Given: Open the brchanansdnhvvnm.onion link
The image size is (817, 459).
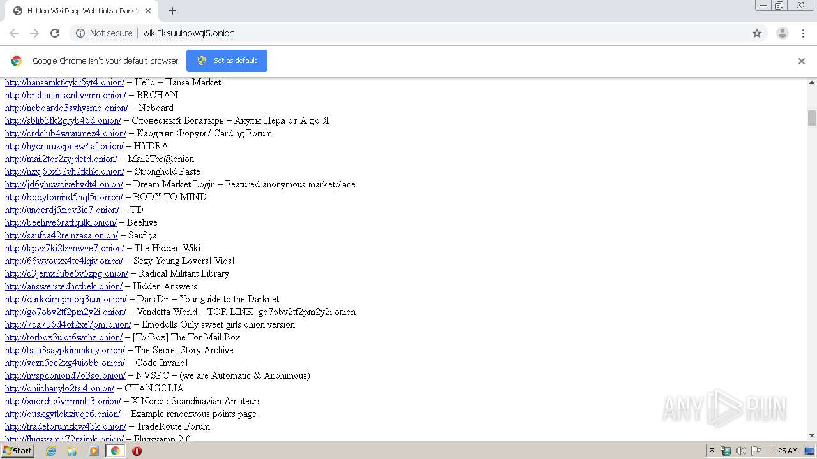Looking at the screenshot, I should [x=66, y=95].
